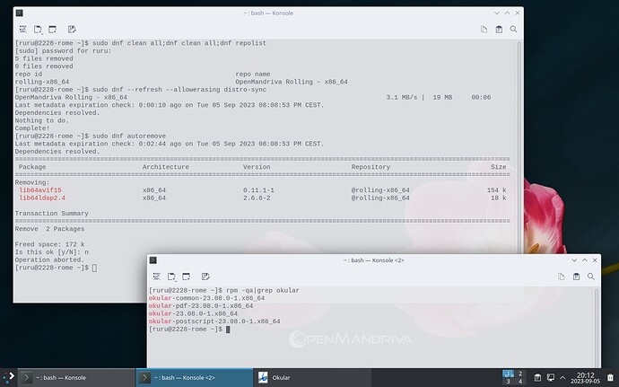The image size is (619, 387).
Task: Click the Find magnifier icon in first Konsole window
Action: tap(513, 30)
